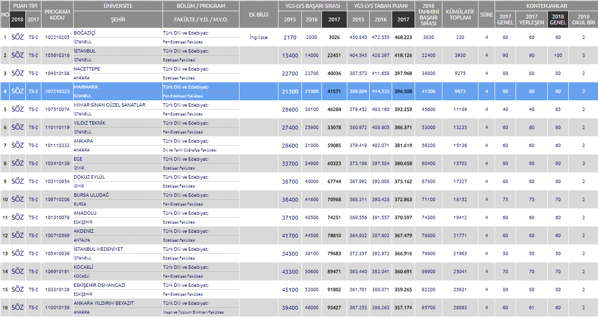This screenshot has height=318, width=598.
Task: Click the SÜRE column header
Action: tap(486, 15)
